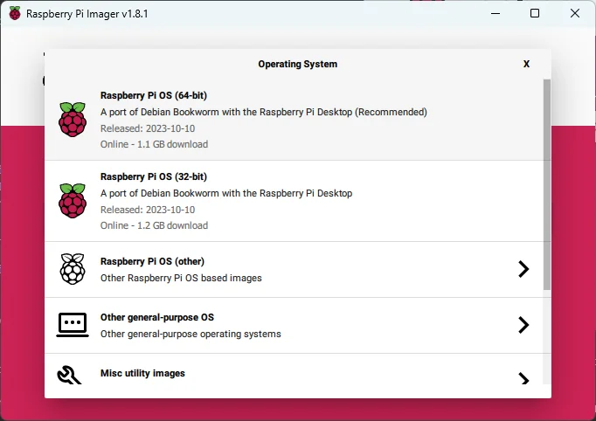This screenshot has height=421, width=596.
Task: Click the 1.2 GB download text
Action: (154, 225)
